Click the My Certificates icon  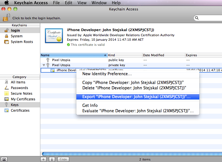click(x=7, y=99)
